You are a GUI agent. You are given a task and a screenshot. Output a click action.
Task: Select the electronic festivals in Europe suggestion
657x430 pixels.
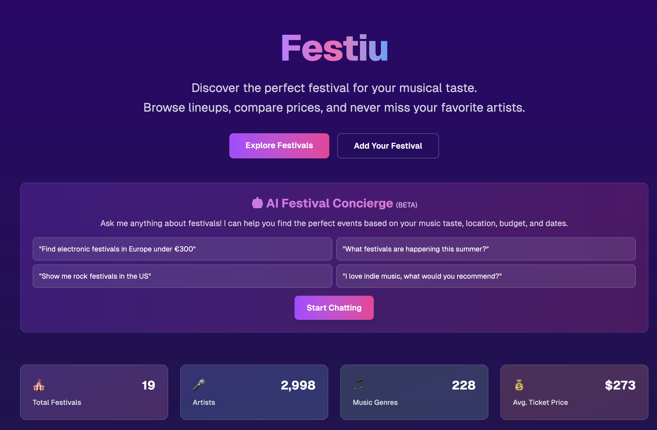click(x=182, y=249)
